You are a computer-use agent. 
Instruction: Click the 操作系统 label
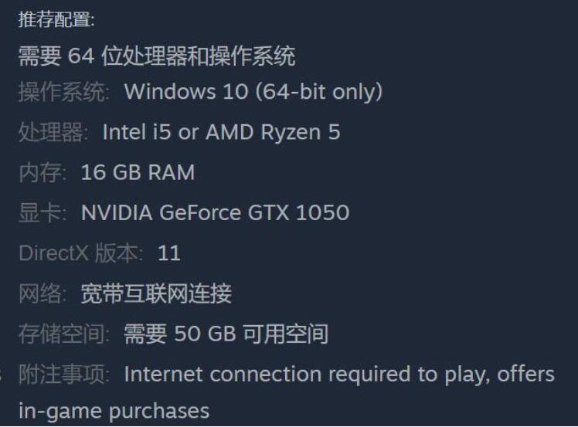tap(63, 93)
